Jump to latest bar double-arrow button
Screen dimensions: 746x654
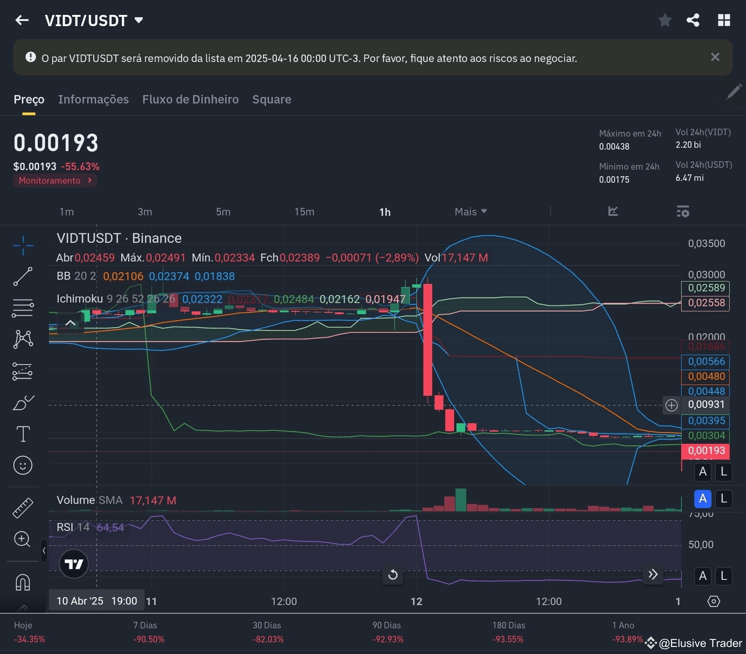click(653, 574)
